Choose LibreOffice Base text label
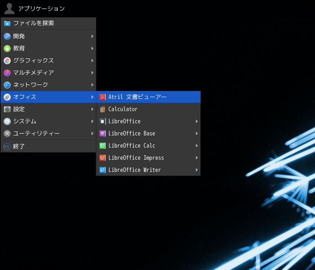This screenshot has width=315, height=270. 132,134
